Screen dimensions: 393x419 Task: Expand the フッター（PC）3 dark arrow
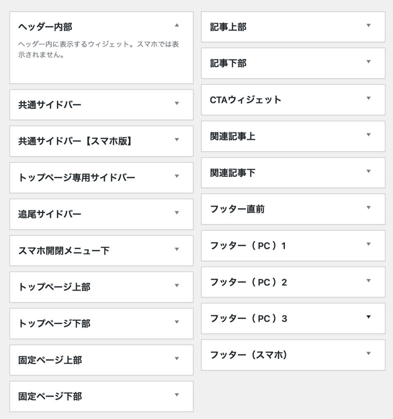[368, 317]
